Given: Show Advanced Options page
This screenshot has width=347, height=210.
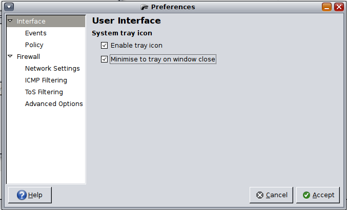Looking at the screenshot, I should (54, 103).
